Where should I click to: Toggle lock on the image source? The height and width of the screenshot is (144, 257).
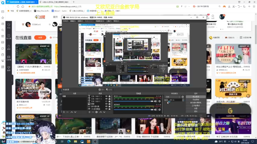pos(110,104)
